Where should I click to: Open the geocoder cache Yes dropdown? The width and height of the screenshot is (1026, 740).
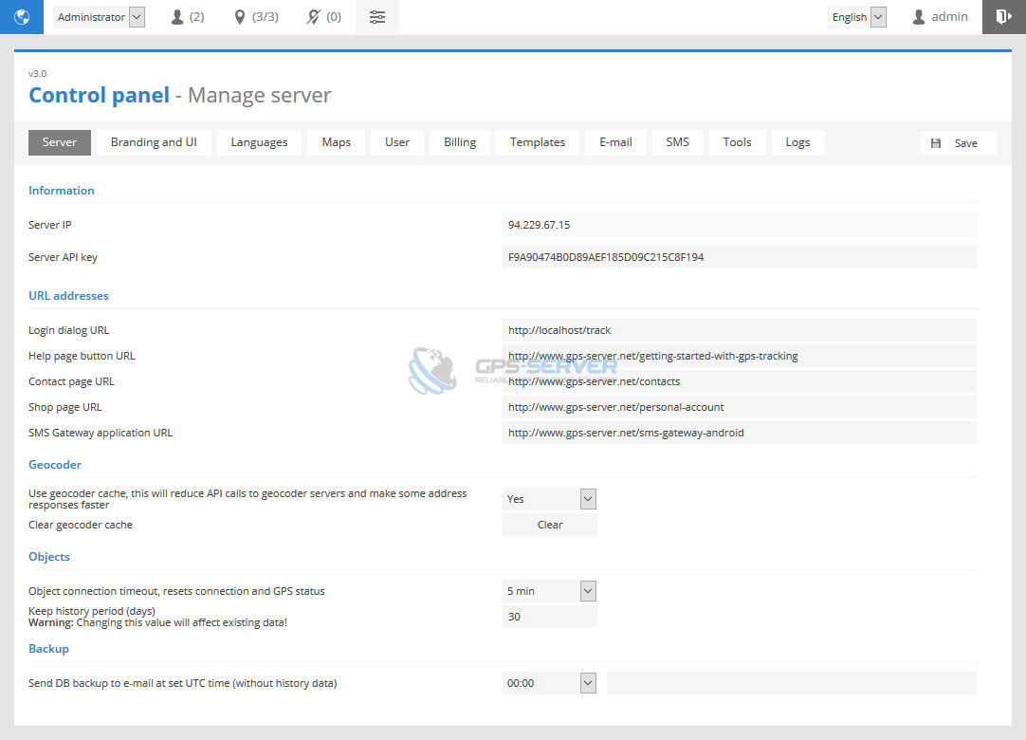[x=549, y=499]
